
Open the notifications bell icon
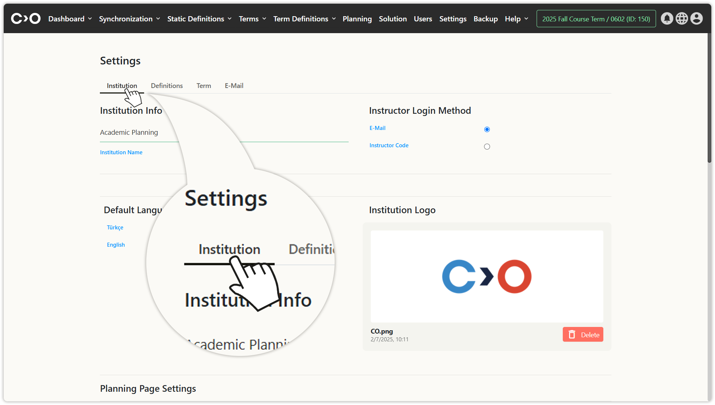[x=667, y=18]
